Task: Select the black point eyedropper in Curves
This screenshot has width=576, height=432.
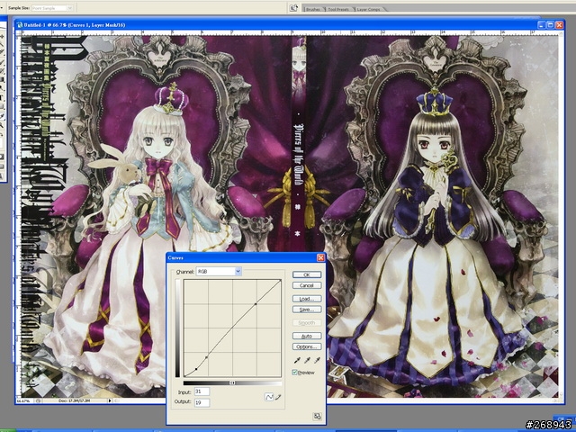Action: (297, 360)
